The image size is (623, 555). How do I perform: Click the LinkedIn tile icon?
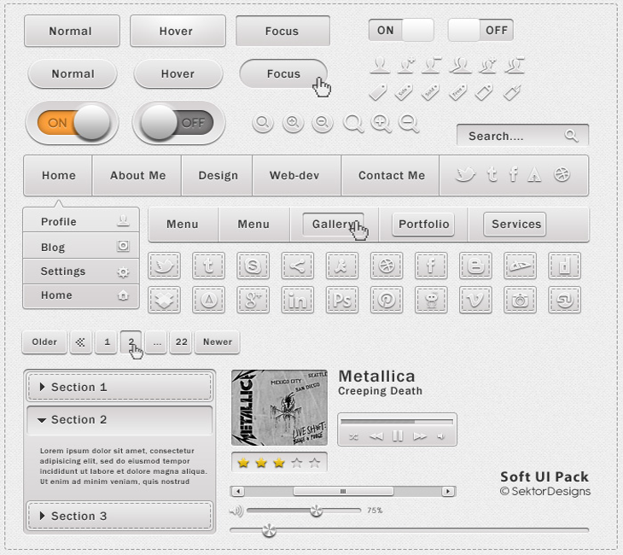297,300
